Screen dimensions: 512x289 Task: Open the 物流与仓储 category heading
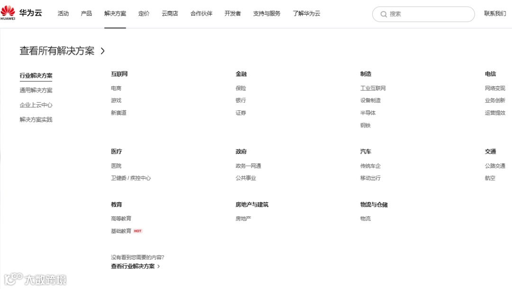point(374,205)
